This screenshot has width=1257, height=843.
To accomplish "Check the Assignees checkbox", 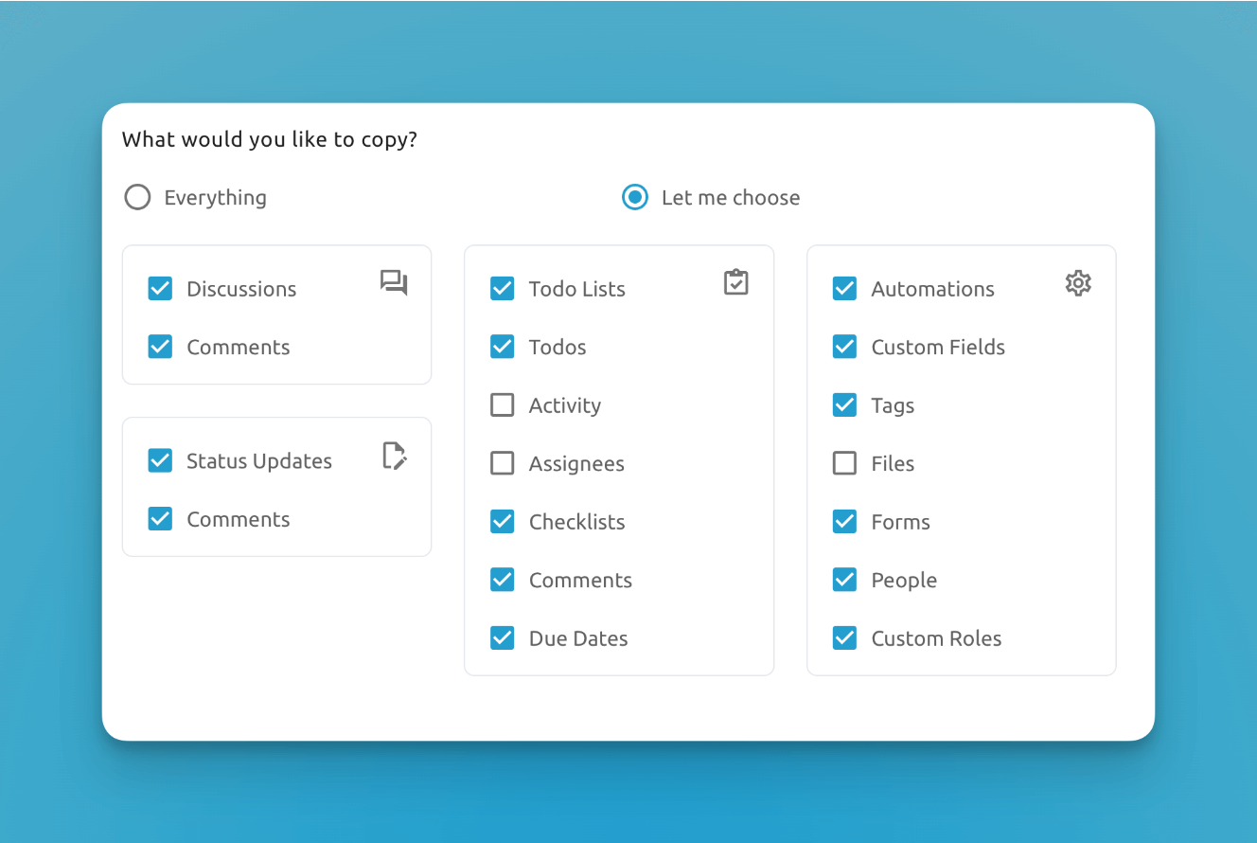I will pyautogui.click(x=503, y=464).
